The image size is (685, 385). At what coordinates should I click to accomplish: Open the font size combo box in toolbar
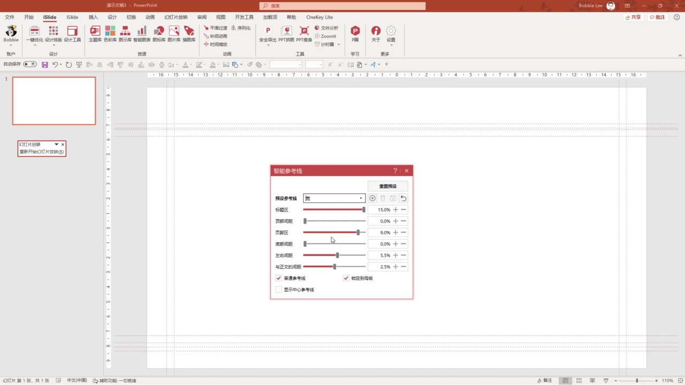(x=314, y=65)
